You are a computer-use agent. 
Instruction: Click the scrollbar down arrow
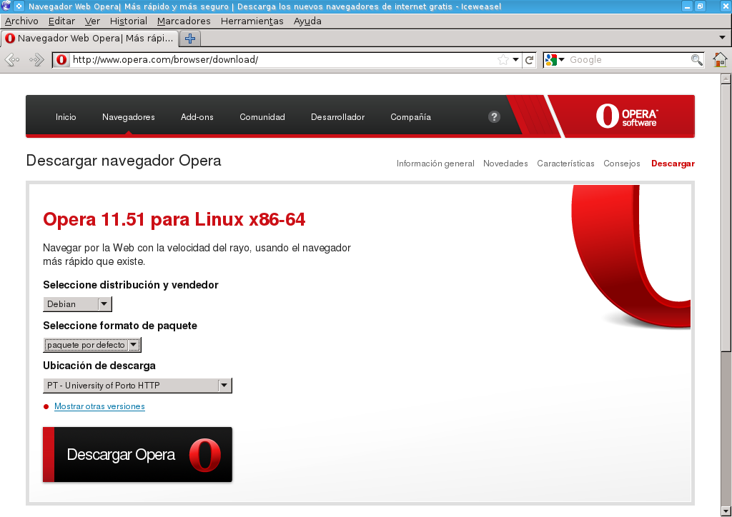click(x=726, y=511)
